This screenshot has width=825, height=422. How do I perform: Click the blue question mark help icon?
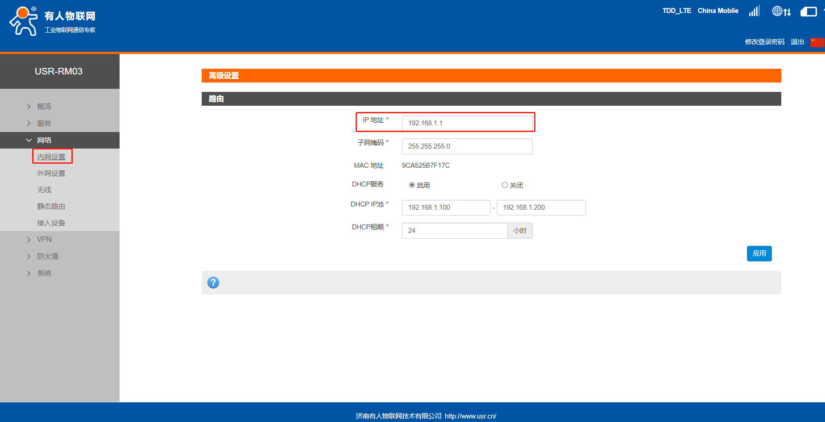coord(213,282)
